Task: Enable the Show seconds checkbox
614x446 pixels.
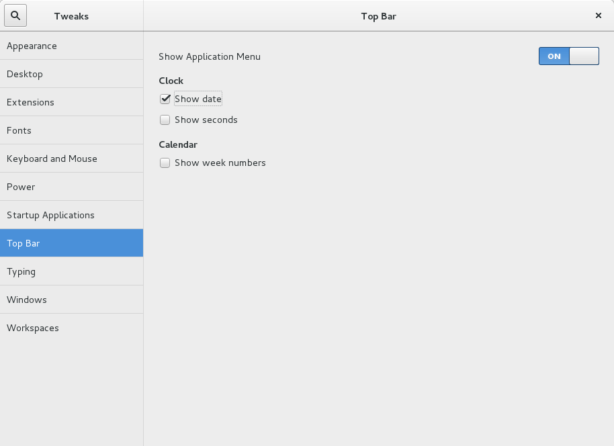Action: 165,120
